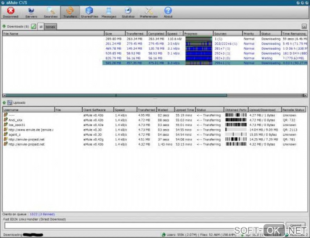
Task: Sort downloads by the Size header
Action: 115,34
